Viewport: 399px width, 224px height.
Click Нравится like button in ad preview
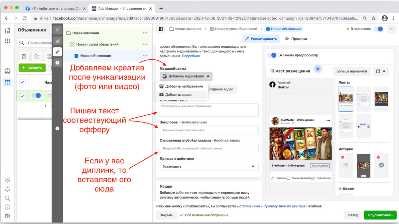(279, 178)
